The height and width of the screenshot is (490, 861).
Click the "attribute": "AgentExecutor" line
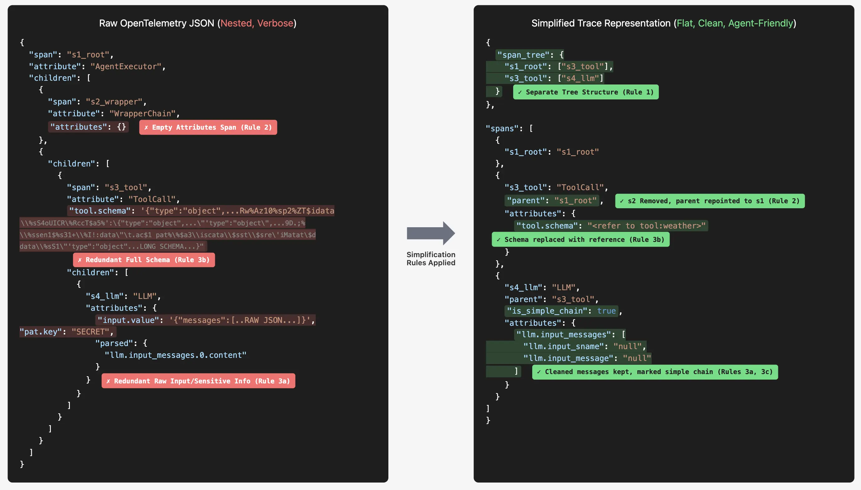[x=97, y=66]
